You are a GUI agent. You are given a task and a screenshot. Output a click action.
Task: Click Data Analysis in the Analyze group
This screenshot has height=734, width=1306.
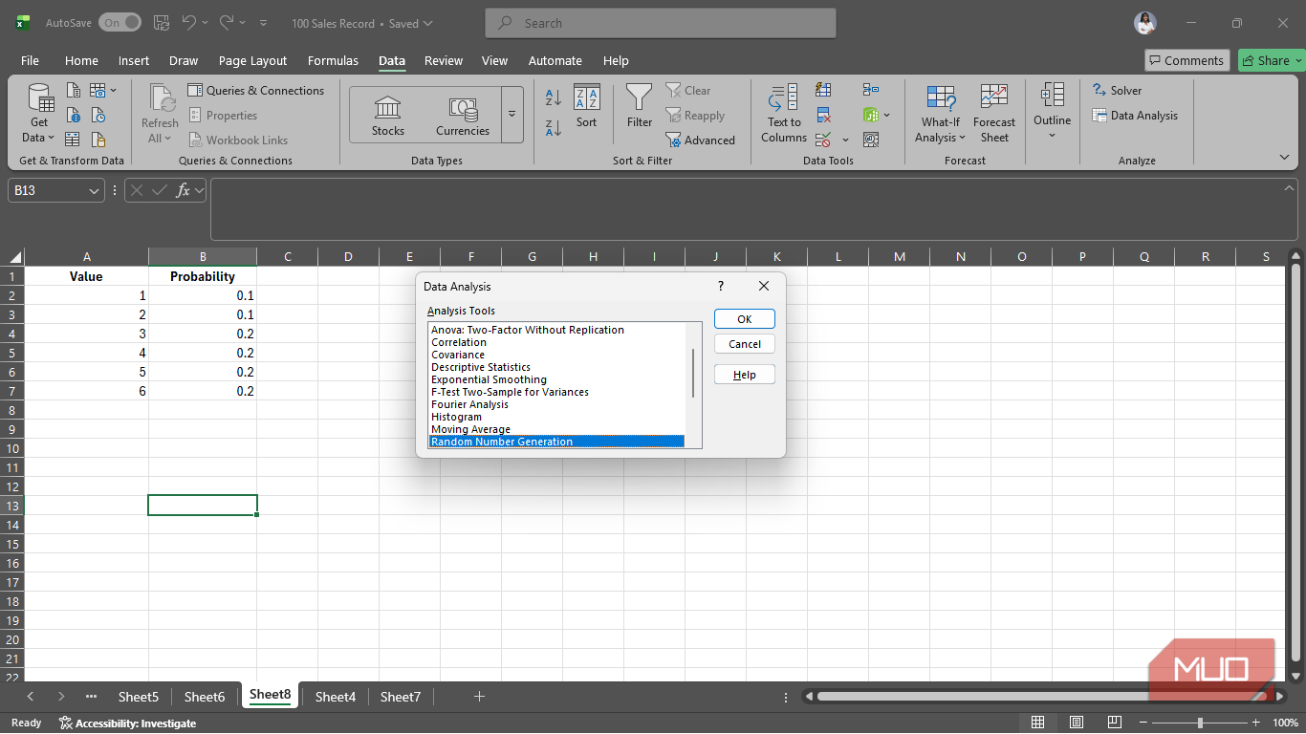point(1135,116)
